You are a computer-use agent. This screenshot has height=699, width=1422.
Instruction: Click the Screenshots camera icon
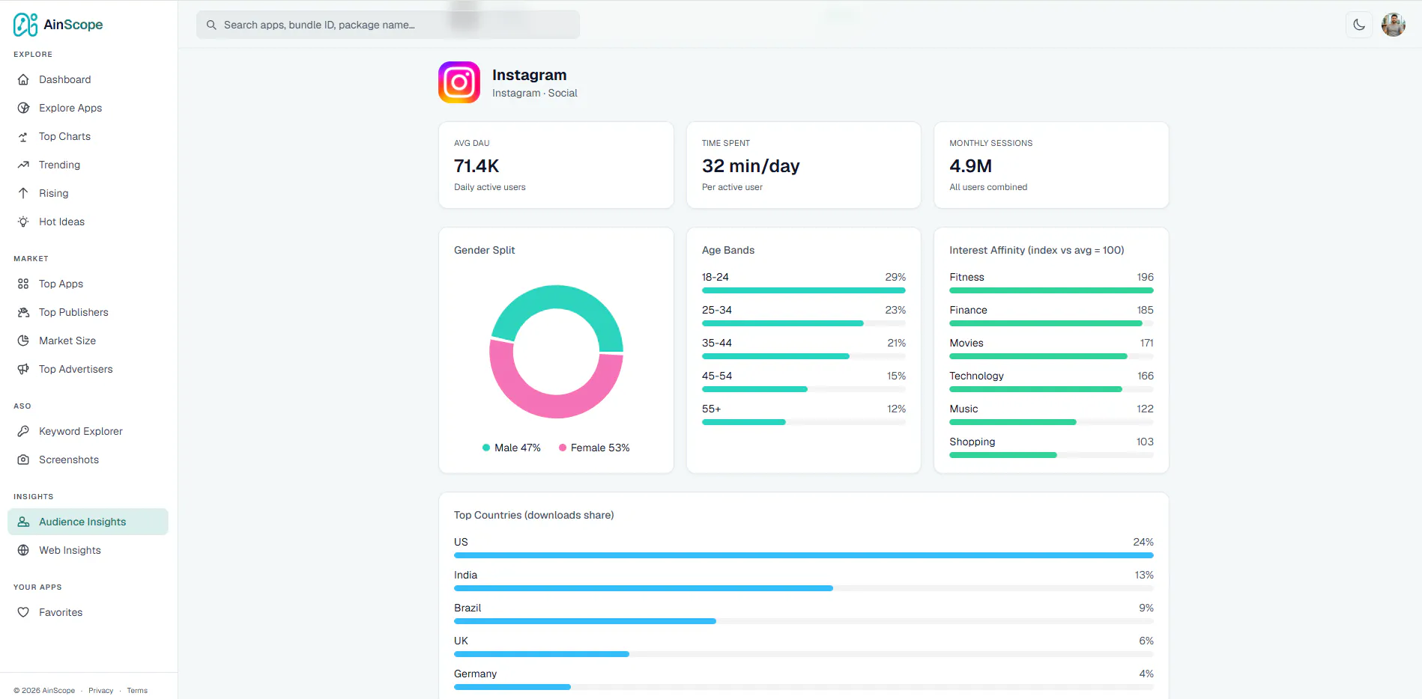(23, 460)
